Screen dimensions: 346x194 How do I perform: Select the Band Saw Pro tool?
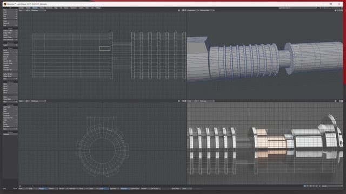[x=10, y=117]
